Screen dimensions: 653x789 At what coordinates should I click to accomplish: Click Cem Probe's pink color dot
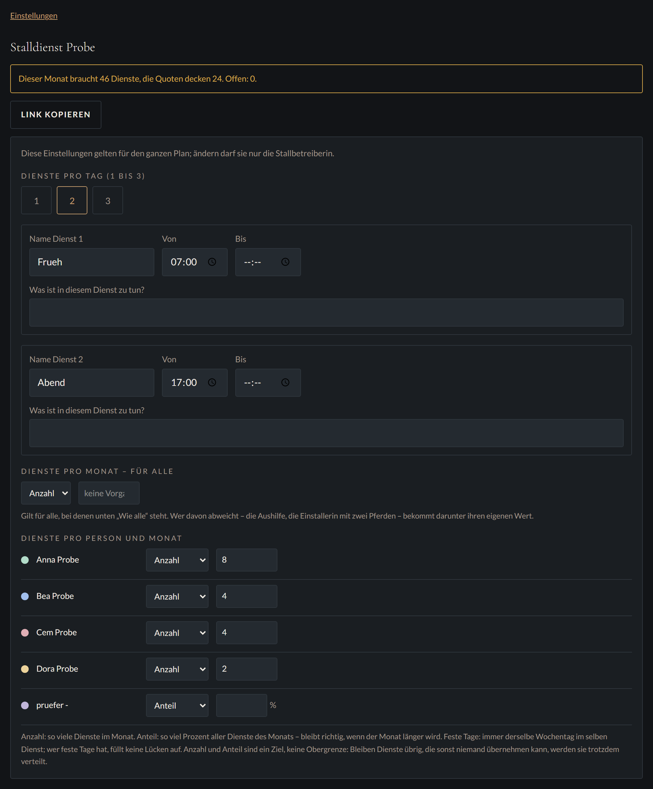click(25, 633)
